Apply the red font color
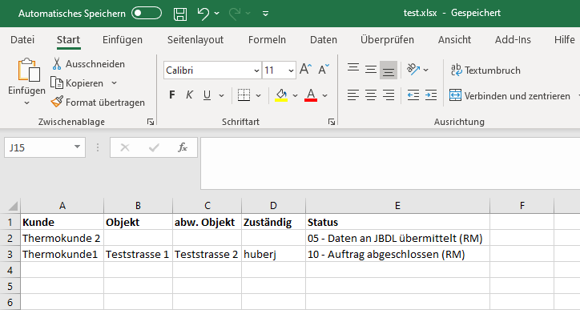The width and height of the screenshot is (580, 310). click(311, 95)
